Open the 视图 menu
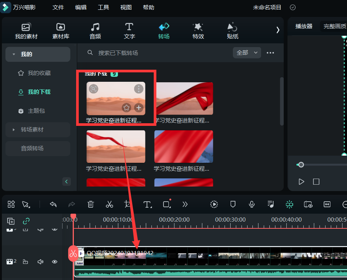Screen dimensions: 347x280 tap(126, 7)
